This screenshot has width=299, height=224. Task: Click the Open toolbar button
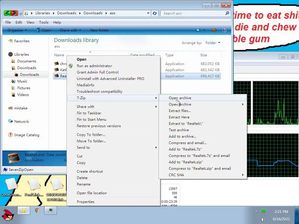click(x=44, y=30)
